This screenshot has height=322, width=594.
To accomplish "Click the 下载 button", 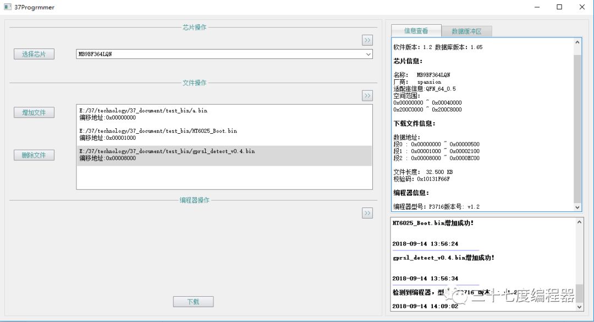I will coord(193,302).
